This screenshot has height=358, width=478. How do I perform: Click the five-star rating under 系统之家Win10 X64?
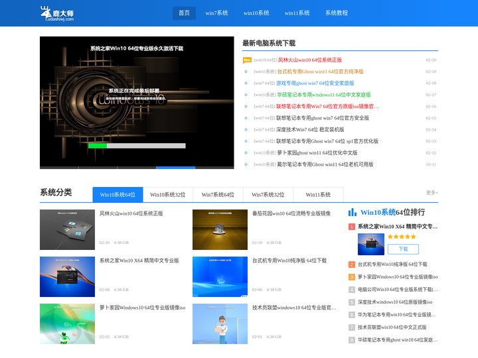coord(402,237)
